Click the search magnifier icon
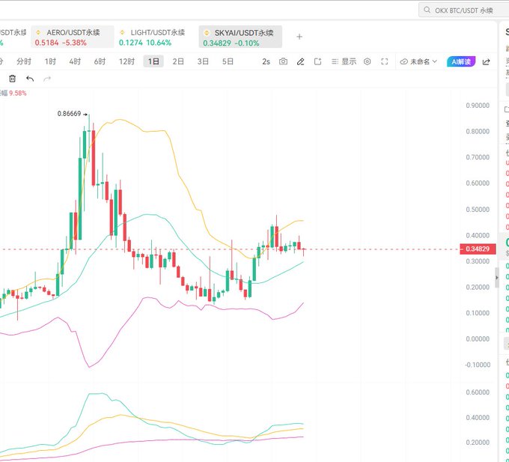Image resolution: width=509 pixels, height=462 pixels. pyautogui.click(x=427, y=10)
